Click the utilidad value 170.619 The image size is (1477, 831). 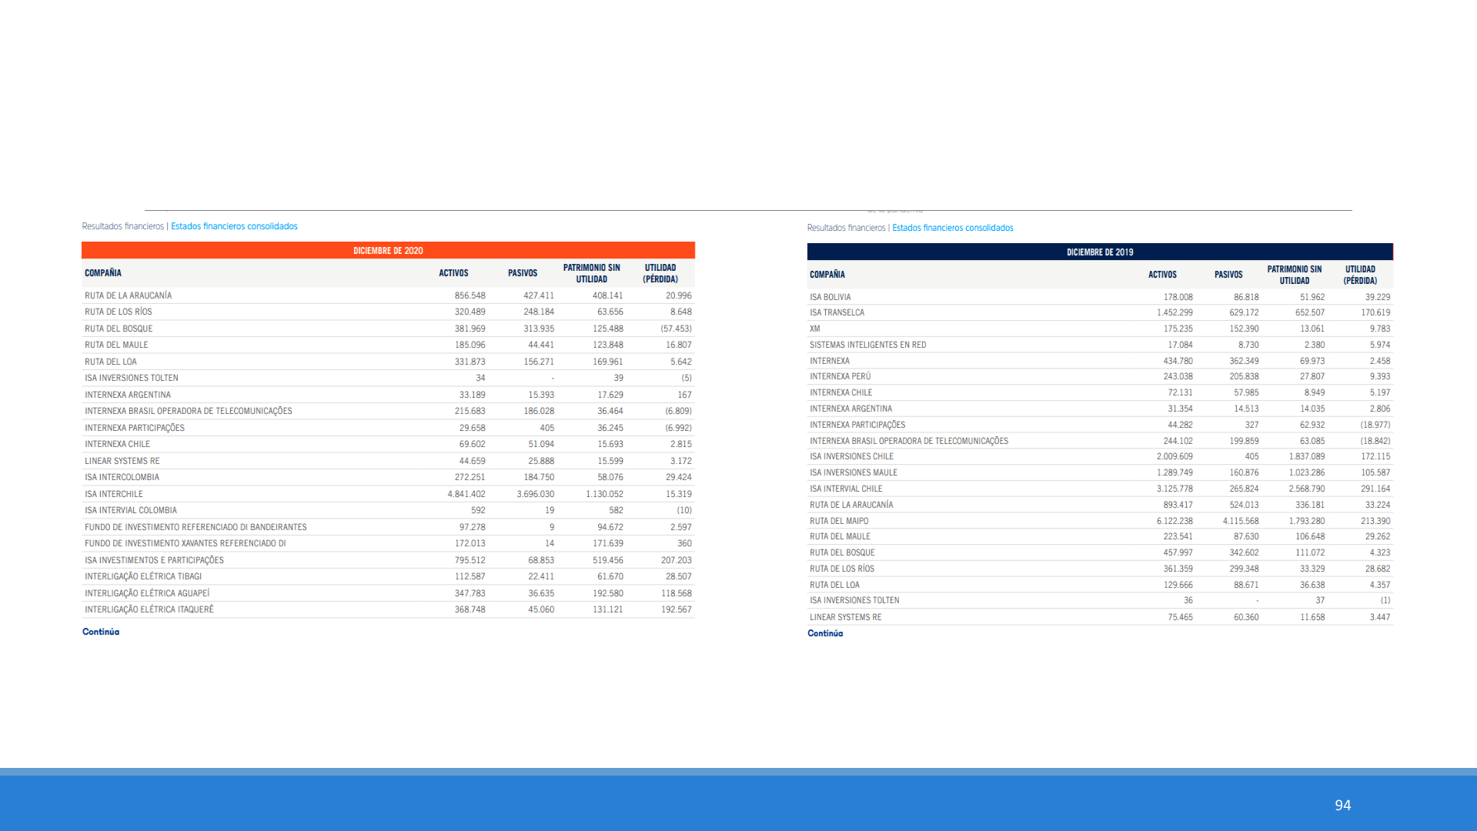[1375, 312]
